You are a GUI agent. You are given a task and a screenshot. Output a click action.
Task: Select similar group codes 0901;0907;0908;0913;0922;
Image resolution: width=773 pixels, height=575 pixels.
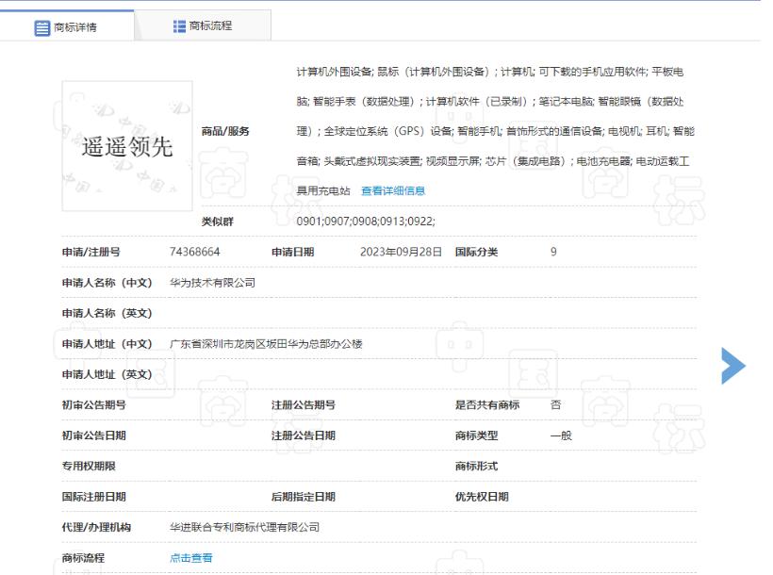[x=366, y=222]
